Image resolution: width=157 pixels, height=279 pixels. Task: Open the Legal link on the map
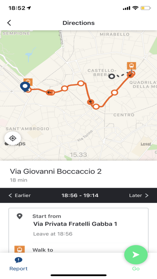pos(146,144)
